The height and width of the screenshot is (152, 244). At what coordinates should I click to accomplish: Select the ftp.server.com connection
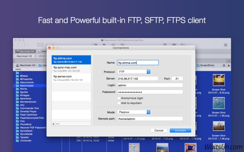tap(71, 78)
